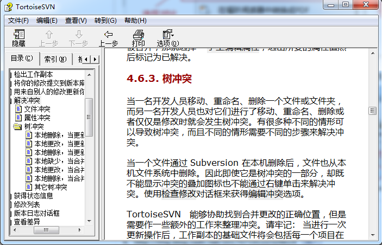
Task: Click the tree pane scroll down arrow
Action: pyautogui.click(x=89, y=221)
